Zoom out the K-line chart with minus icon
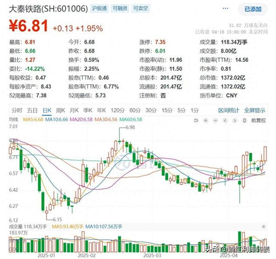 coord(216,121)
